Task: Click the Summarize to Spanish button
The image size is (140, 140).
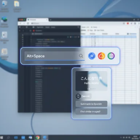Action: [x=91, y=104]
